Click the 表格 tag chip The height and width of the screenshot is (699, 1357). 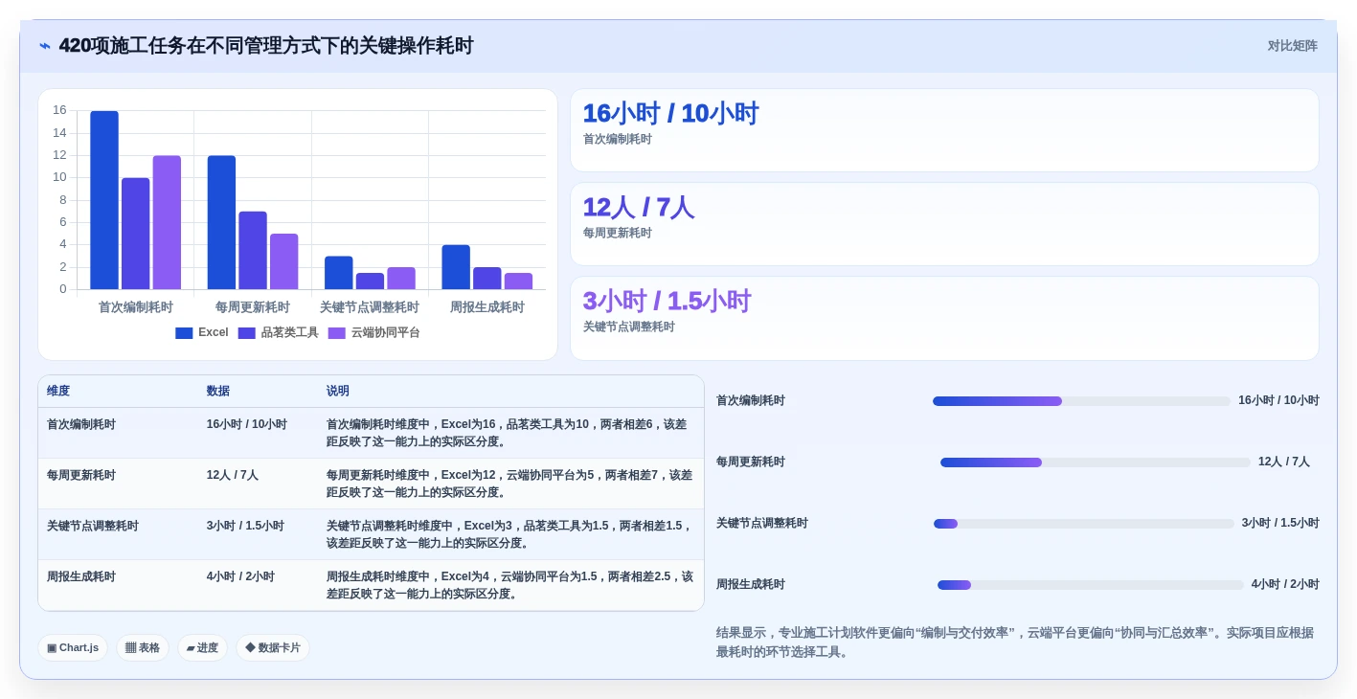point(143,648)
